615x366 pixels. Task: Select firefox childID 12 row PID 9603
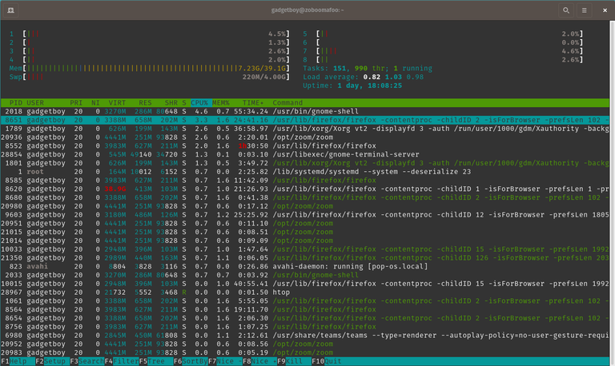[x=305, y=215]
